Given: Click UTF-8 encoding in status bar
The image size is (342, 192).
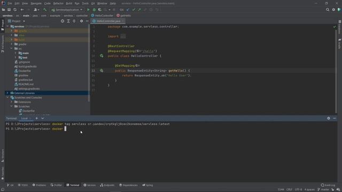Looking at the screenshot, I should [298, 190].
